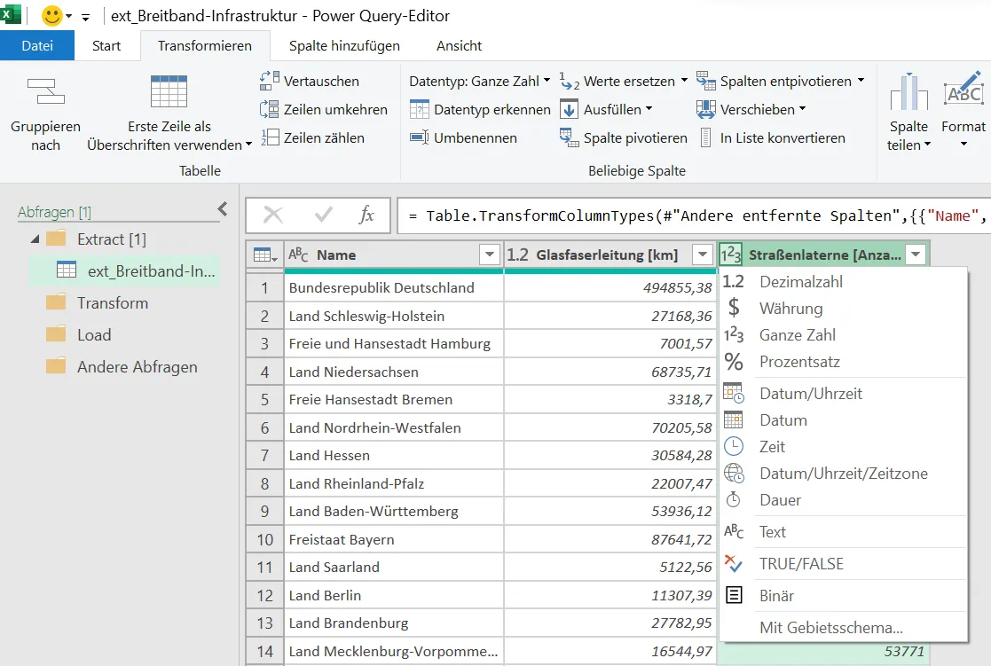Click Datentyp erkennen

tap(480, 109)
